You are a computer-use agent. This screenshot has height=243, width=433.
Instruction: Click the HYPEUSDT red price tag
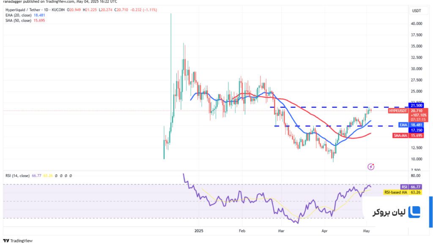point(398,111)
